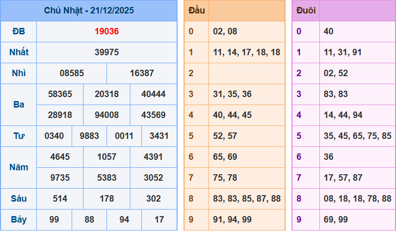
Task: Click the Đuôi column header
Action: (x=305, y=10)
